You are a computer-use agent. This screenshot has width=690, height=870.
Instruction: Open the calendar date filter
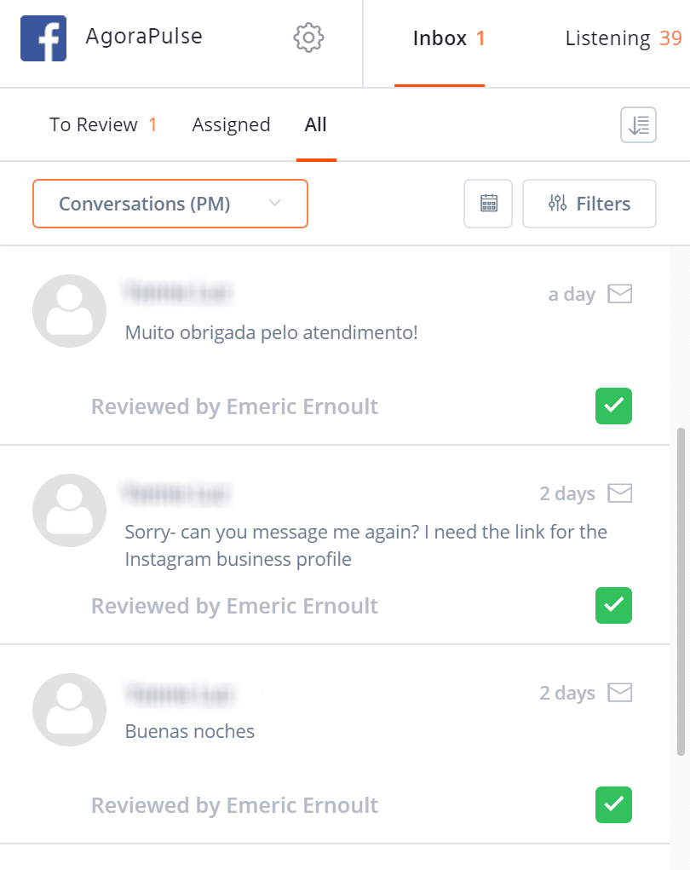(x=488, y=204)
